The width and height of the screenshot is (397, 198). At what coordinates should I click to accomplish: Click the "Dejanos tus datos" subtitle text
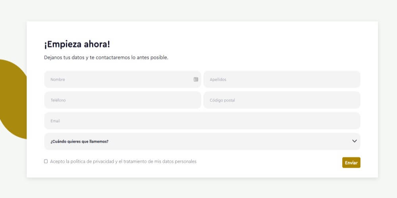tap(106, 57)
